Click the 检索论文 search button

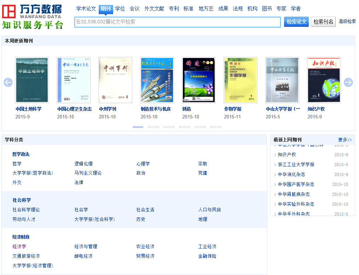(x=296, y=22)
